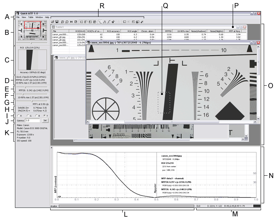Select the S-shaped curve graph icon
This screenshot has width=276, height=219.
pyautogui.click(x=109, y=22)
